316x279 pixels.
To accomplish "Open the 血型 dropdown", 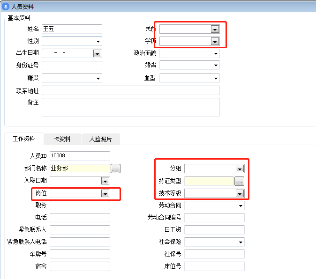I will coord(216,78).
